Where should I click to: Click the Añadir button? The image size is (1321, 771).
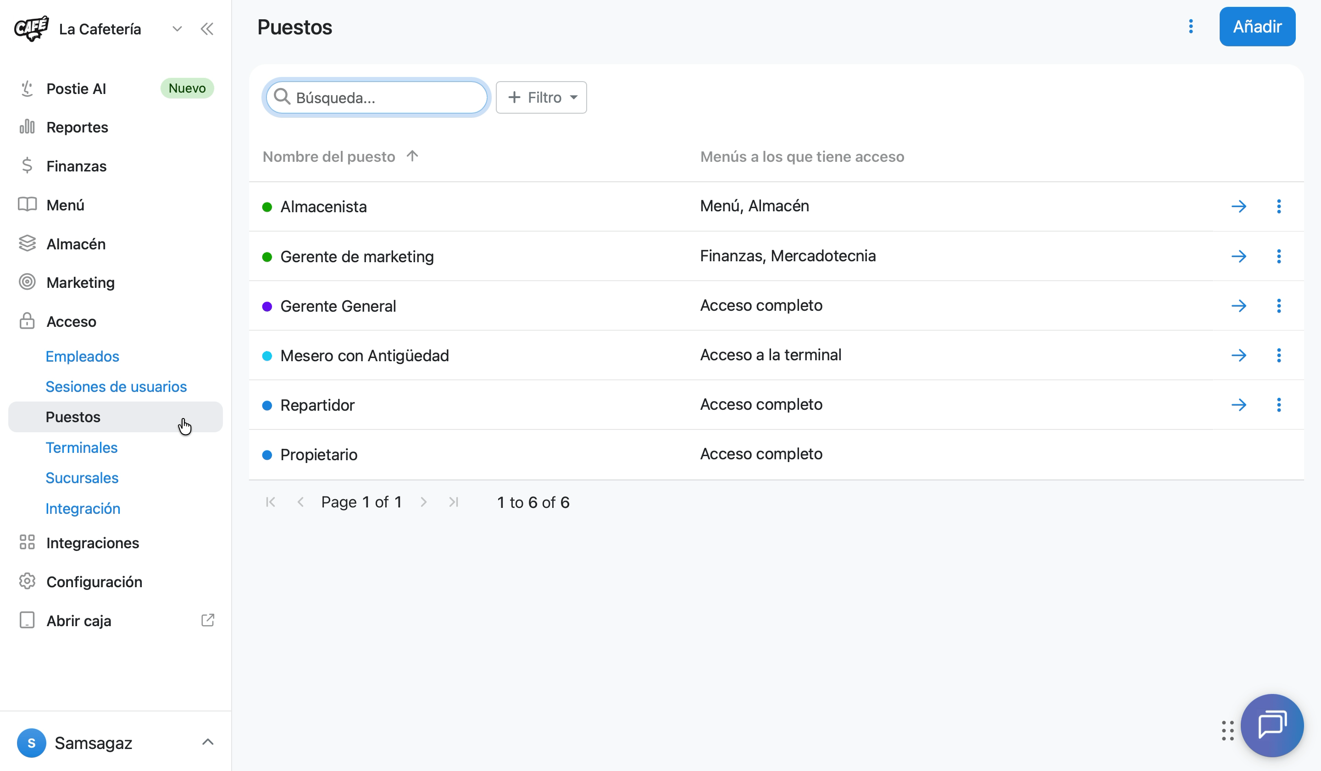coord(1257,27)
